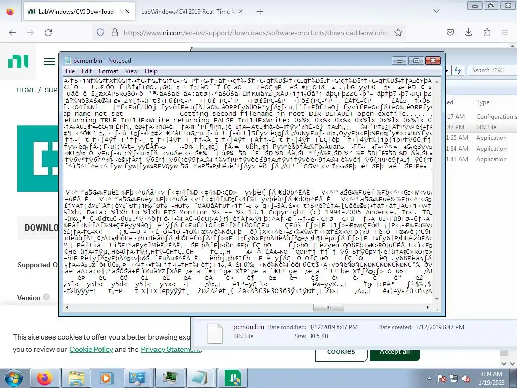The image size is (517, 388).
Task: Open the File menu in Notepad
Action: pos(70,71)
